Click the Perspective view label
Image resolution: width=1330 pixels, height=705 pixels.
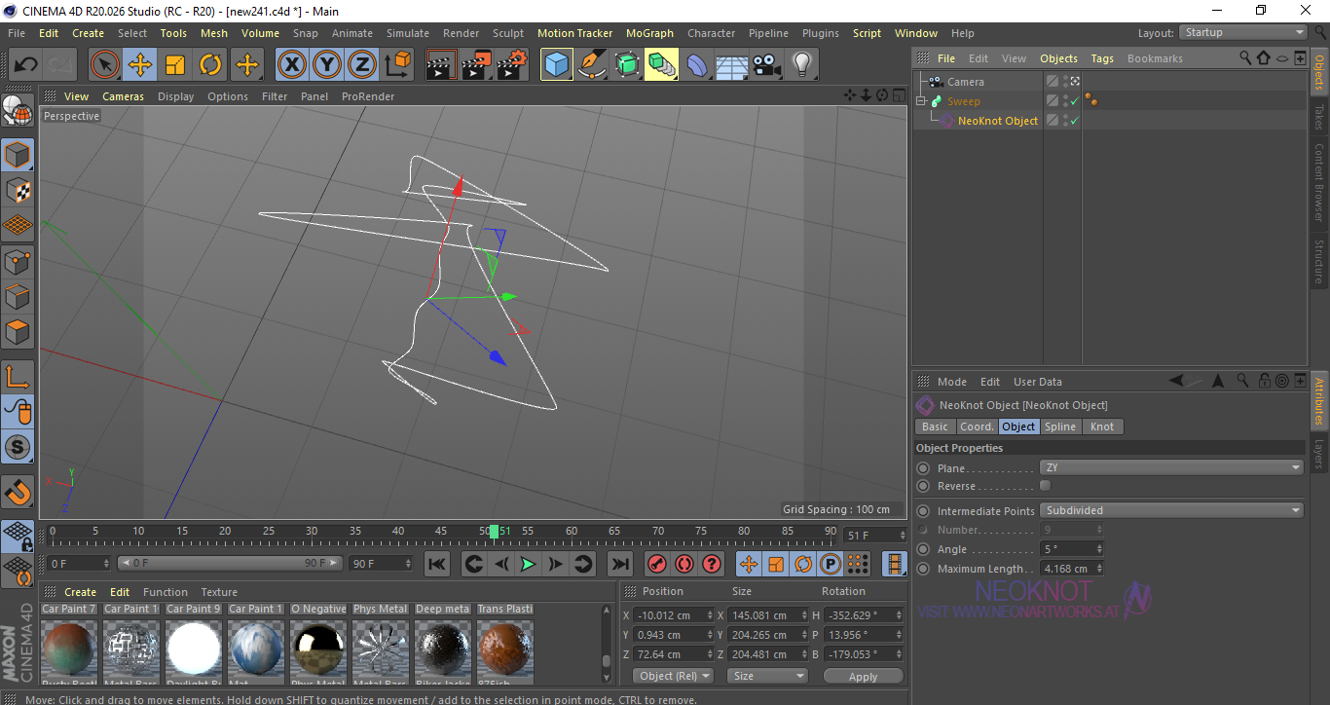click(72, 116)
